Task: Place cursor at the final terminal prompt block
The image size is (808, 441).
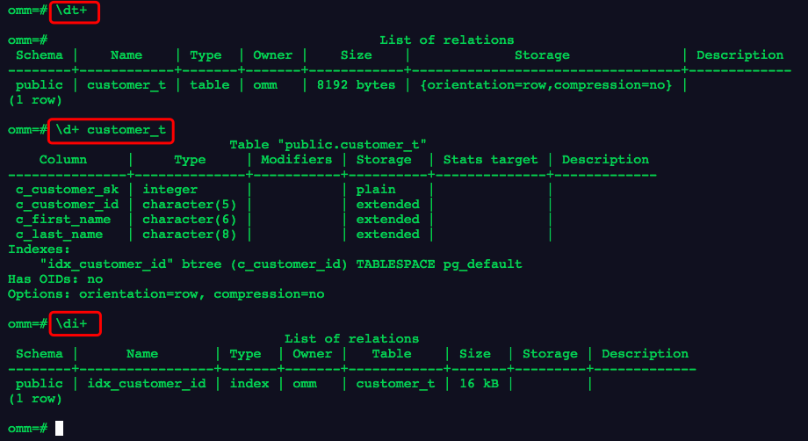Action: click(59, 428)
